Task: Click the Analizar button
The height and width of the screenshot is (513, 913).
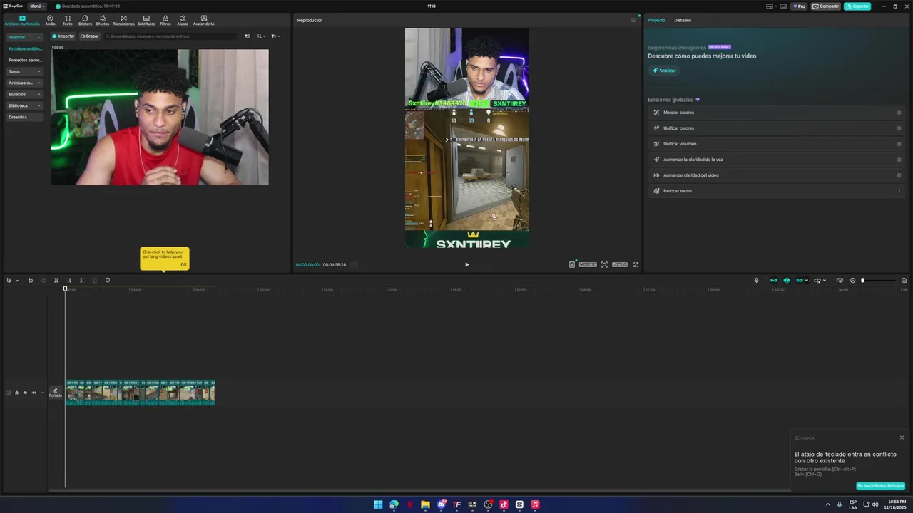Action: [664, 71]
